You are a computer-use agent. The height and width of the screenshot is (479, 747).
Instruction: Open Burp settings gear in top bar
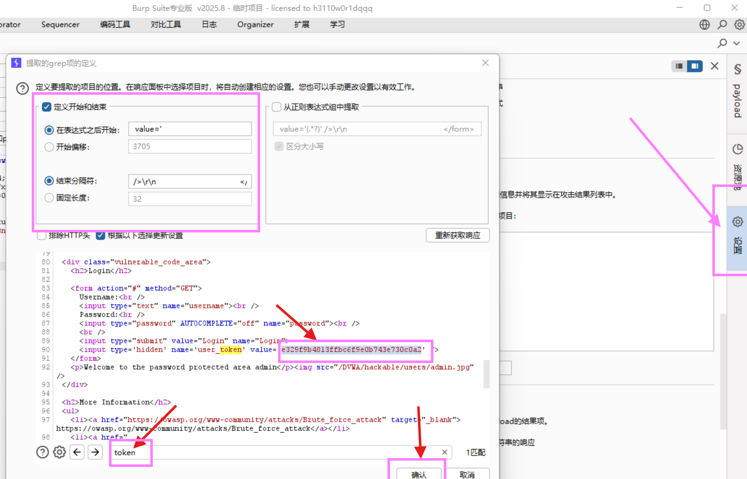[x=739, y=25]
